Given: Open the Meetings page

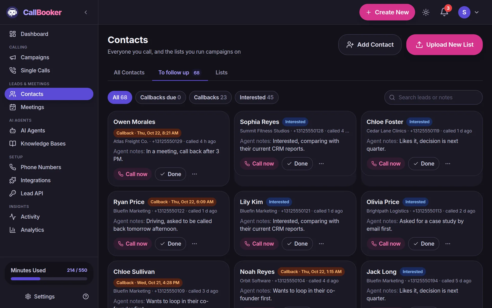Looking at the screenshot, I should tap(49, 107).
